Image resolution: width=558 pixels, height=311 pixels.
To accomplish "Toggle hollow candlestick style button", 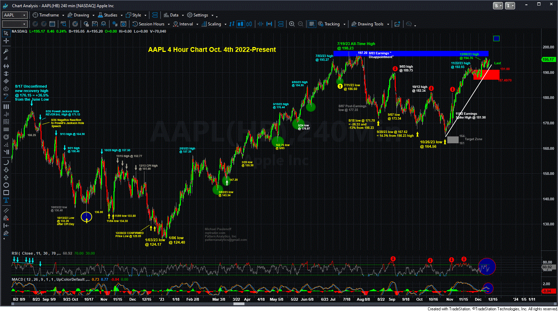I will [249, 24].
